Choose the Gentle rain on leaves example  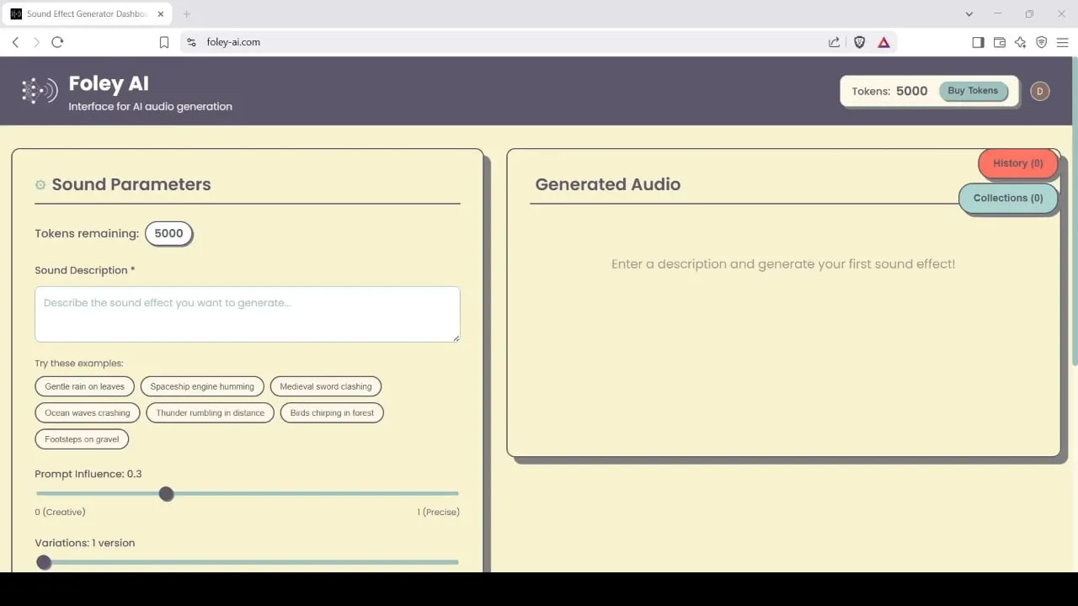tap(84, 386)
